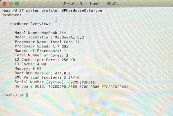The image size is (173, 116).
Task: Click the gray minimize window button
Action: coord(11,4)
